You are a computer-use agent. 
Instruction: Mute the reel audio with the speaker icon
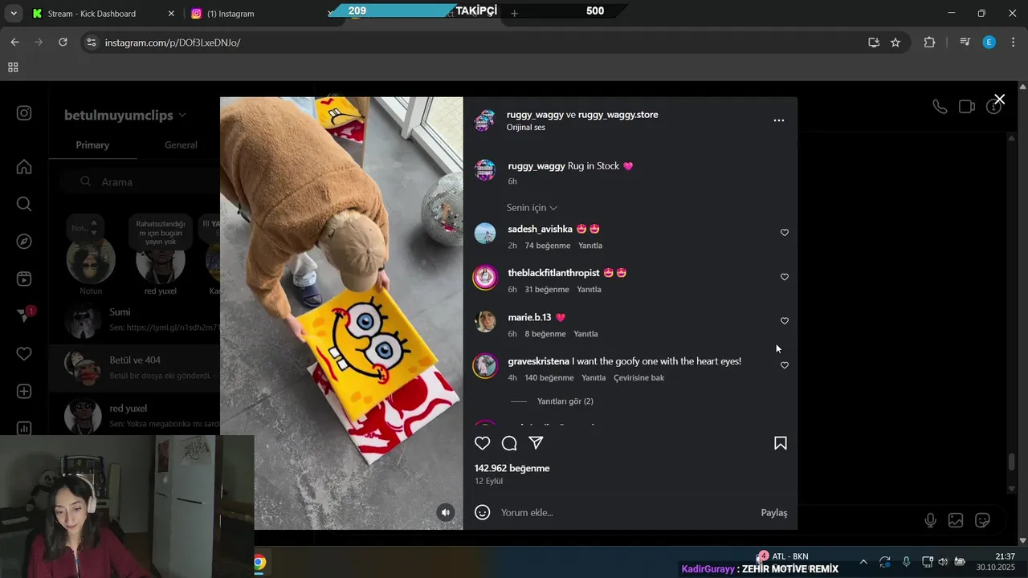(x=446, y=512)
